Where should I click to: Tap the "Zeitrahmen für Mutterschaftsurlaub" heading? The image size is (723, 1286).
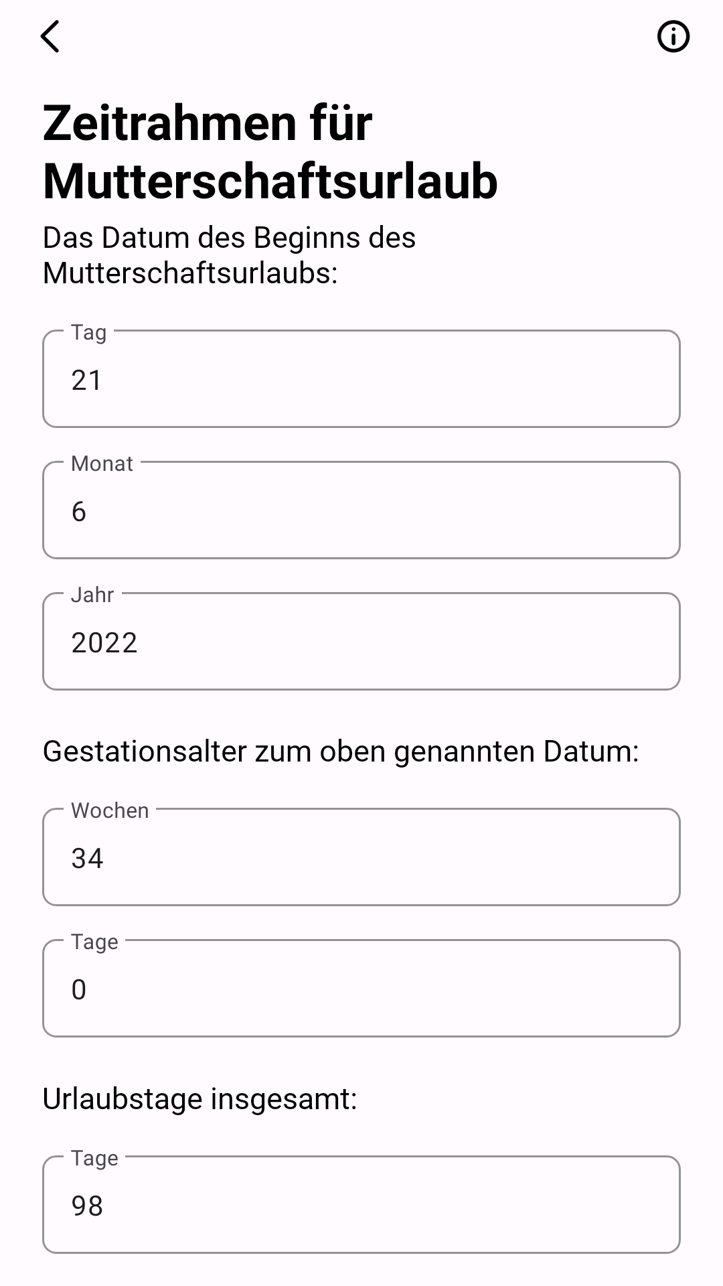click(270, 152)
